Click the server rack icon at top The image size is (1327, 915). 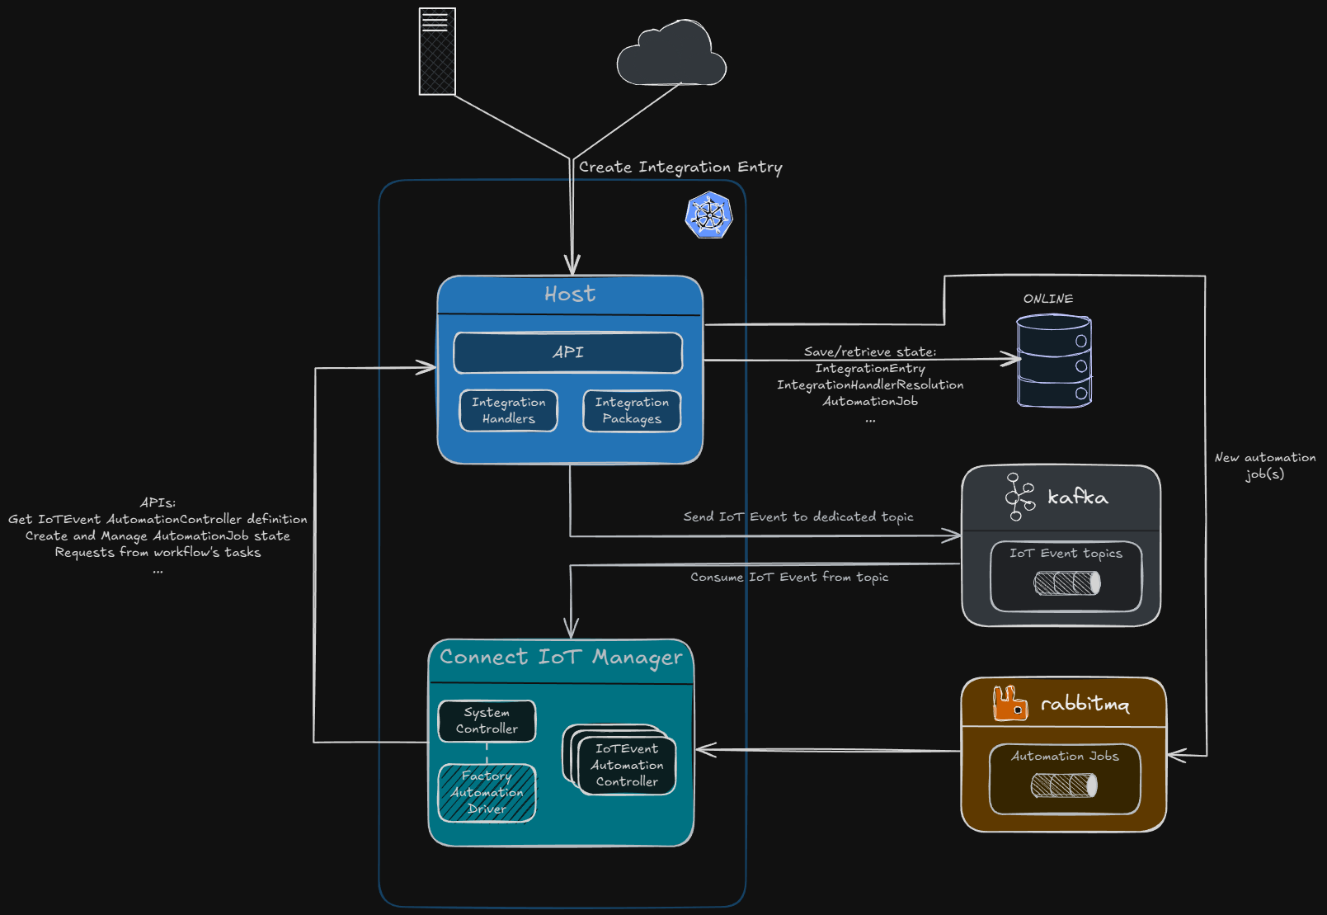click(437, 51)
